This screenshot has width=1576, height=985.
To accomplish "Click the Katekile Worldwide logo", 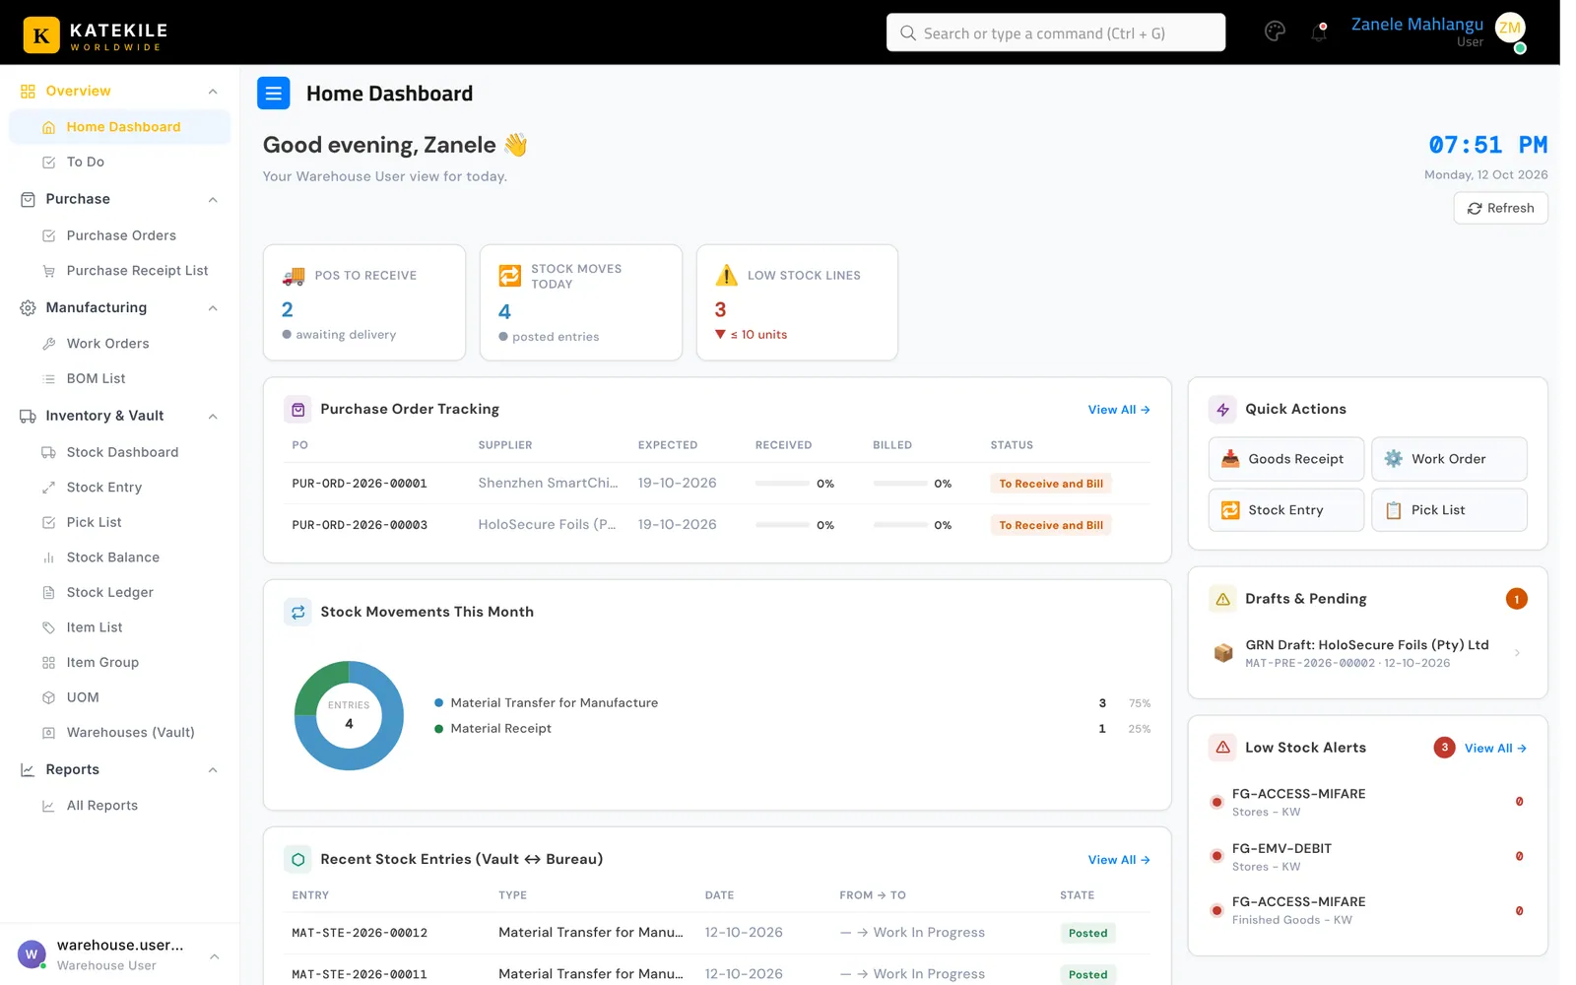I will coord(96,34).
